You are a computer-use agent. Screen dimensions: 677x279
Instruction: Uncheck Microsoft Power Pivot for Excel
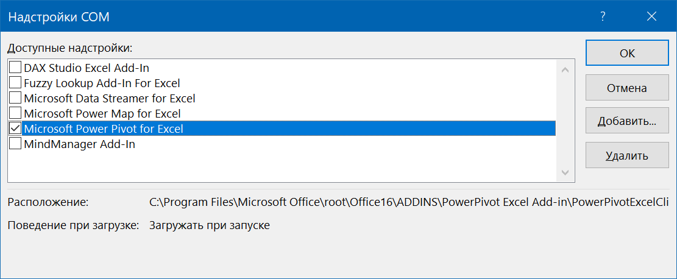coord(15,129)
